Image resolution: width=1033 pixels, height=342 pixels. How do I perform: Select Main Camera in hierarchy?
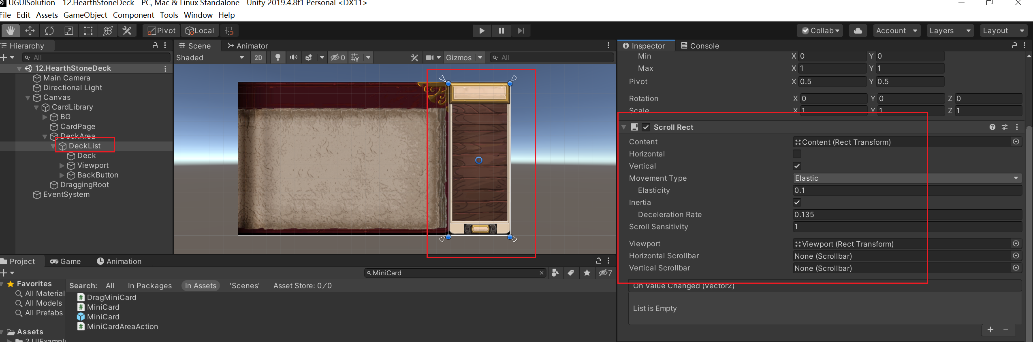click(67, 78)
